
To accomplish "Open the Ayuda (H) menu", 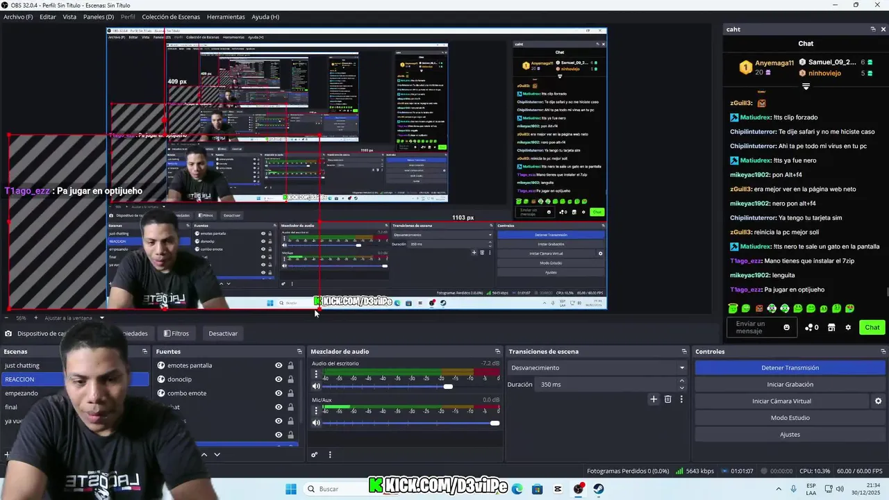I will pos(265,17).
